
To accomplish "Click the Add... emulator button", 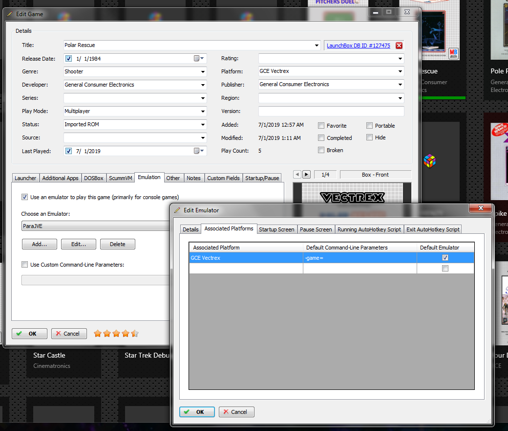I will [x=40, y=244].
